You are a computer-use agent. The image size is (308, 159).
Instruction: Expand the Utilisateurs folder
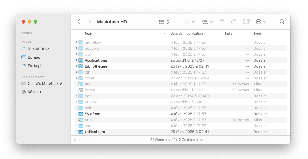[76, 132]
